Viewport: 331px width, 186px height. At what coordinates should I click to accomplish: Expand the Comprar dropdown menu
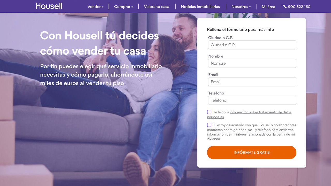click(x=124, y=7)
